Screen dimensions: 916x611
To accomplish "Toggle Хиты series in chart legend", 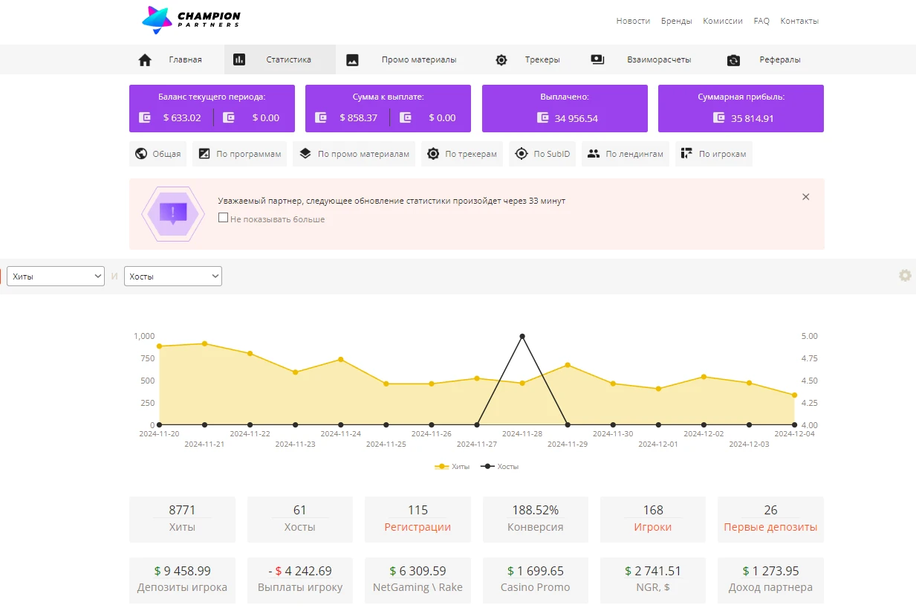I will tap(452, 467).
